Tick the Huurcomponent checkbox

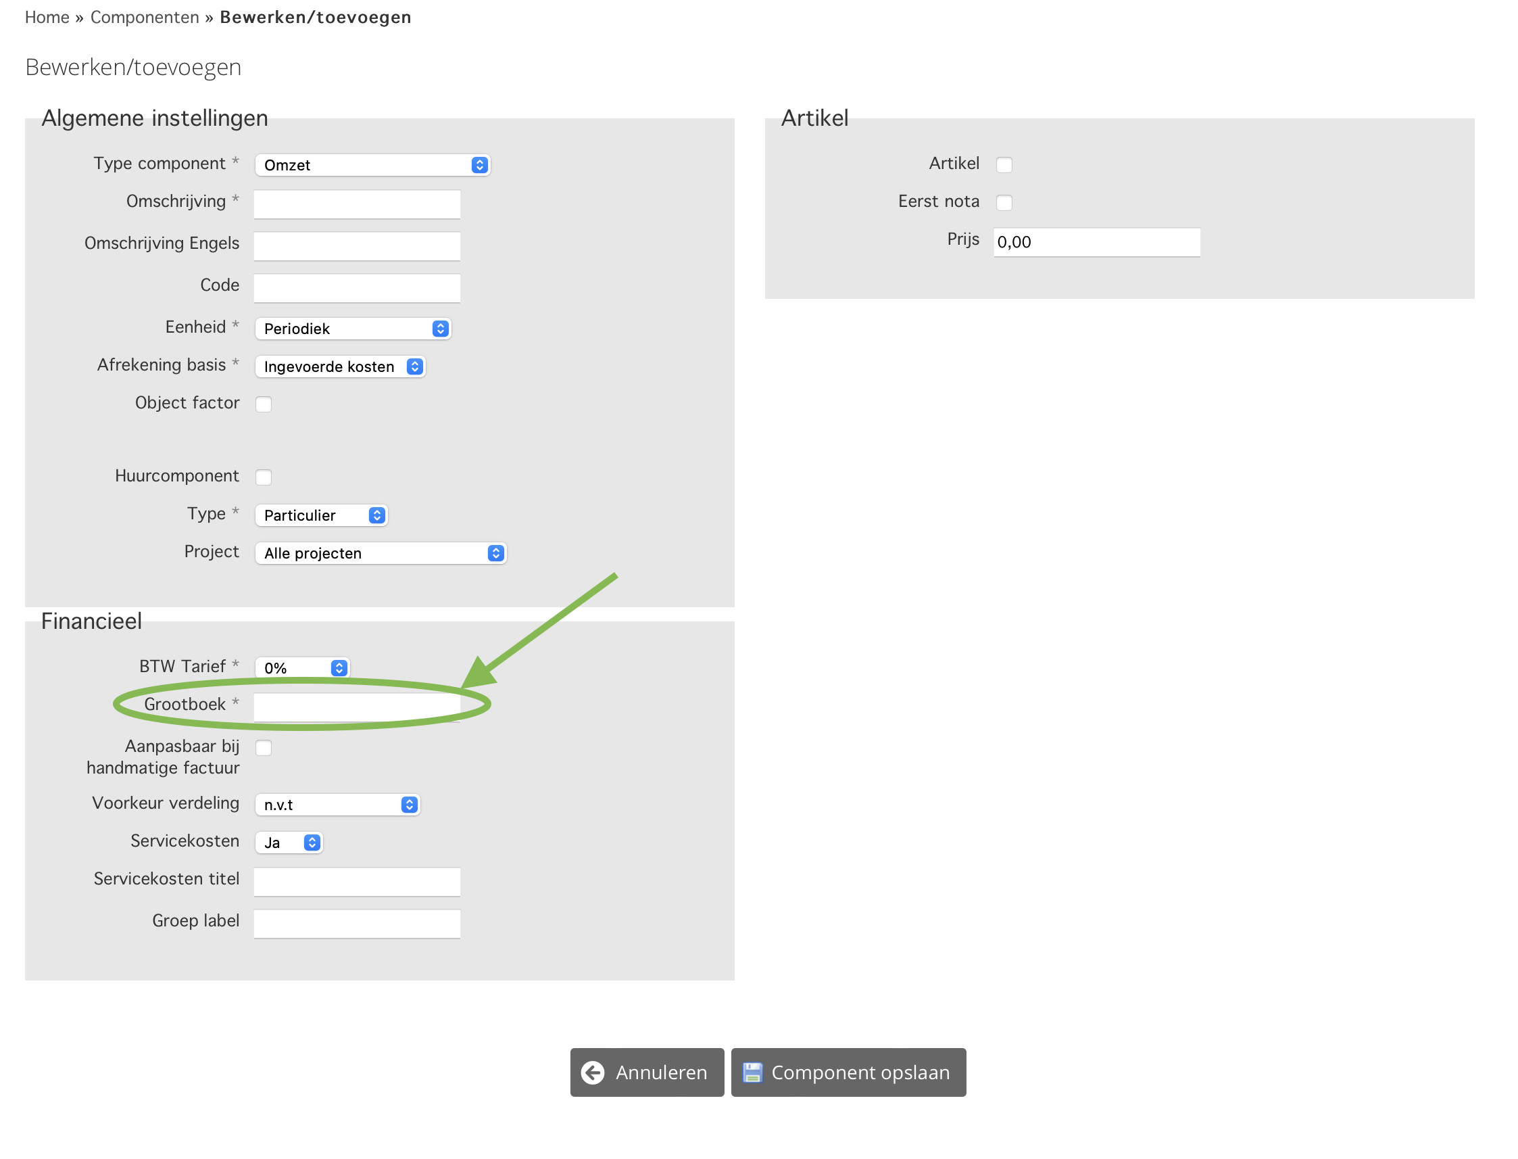point(264,477)
